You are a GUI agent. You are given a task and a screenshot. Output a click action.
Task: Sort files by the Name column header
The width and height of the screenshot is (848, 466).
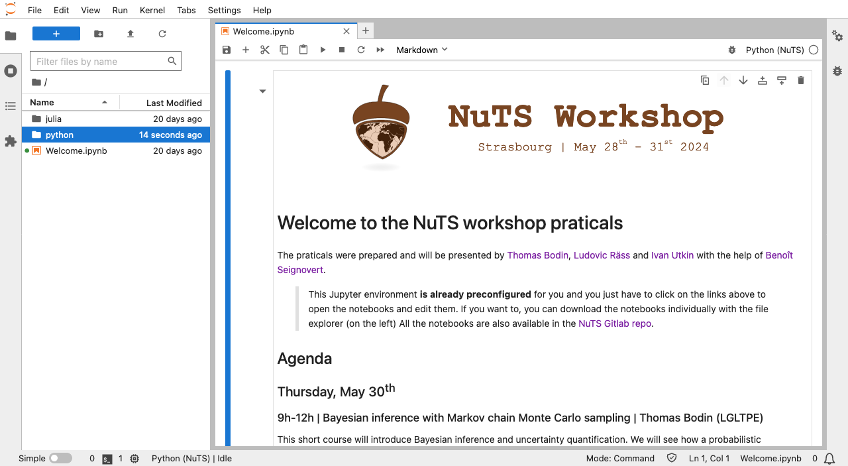tap(42, 103)
